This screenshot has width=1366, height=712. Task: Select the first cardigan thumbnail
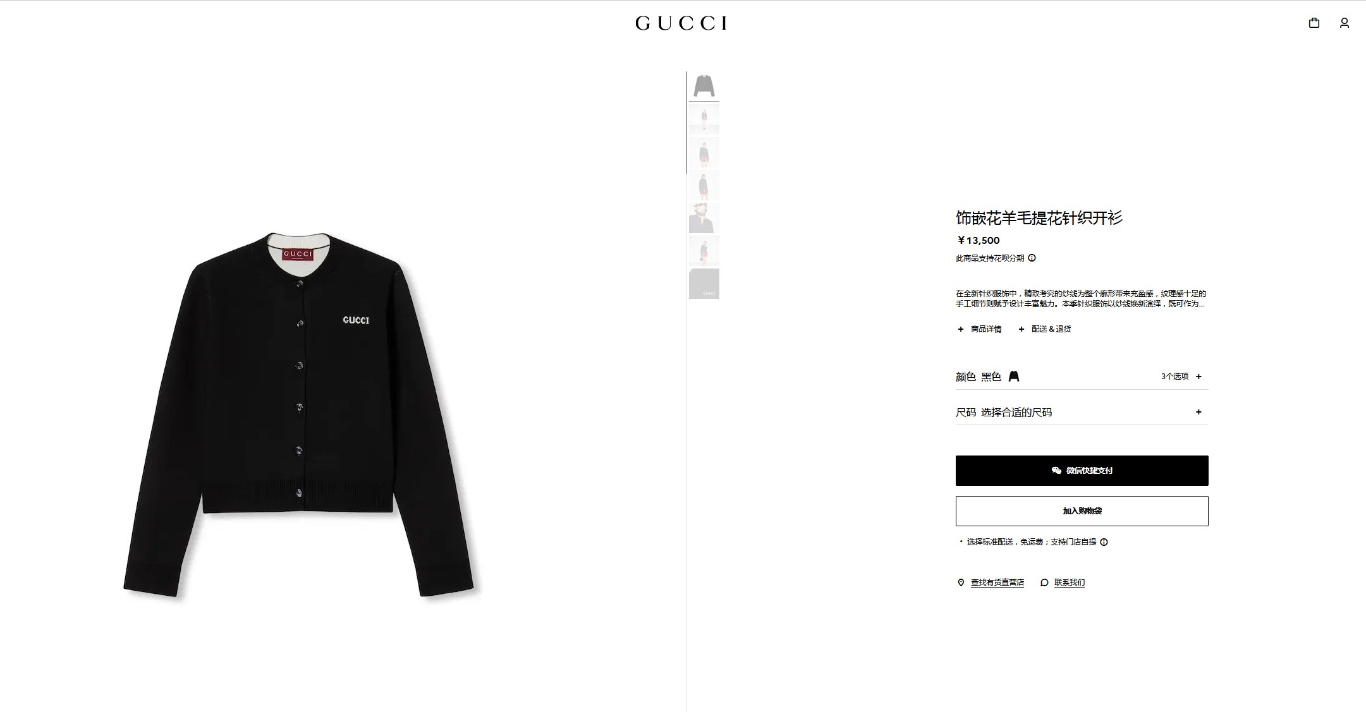704,86
